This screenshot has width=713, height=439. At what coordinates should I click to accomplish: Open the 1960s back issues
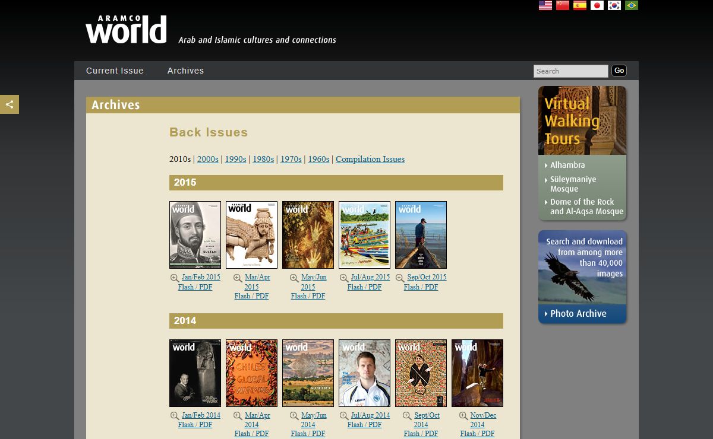318,159
